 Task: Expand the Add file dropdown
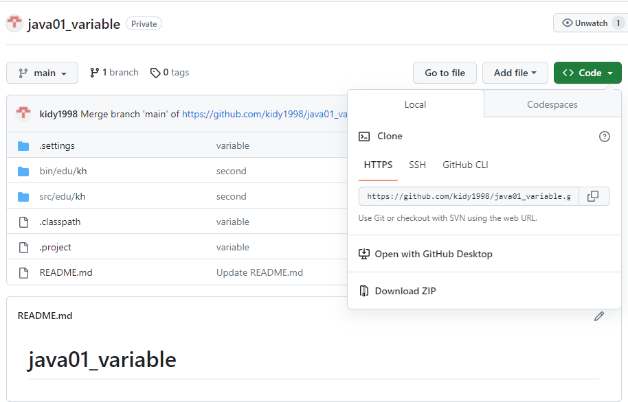click(x=515, y=73)
